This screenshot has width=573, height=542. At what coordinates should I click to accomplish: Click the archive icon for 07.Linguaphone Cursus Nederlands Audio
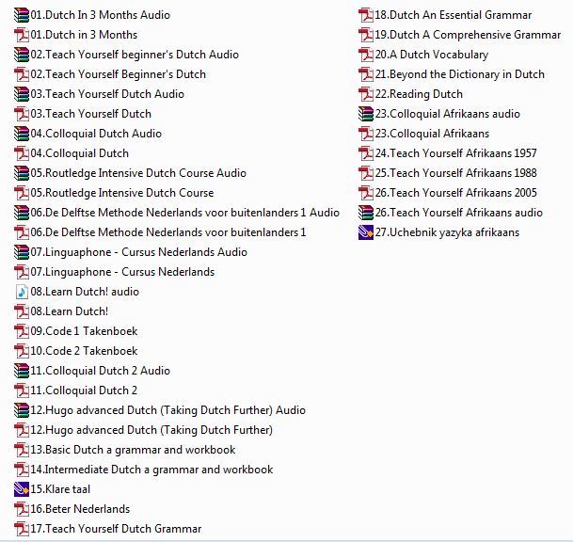[22, 252]
